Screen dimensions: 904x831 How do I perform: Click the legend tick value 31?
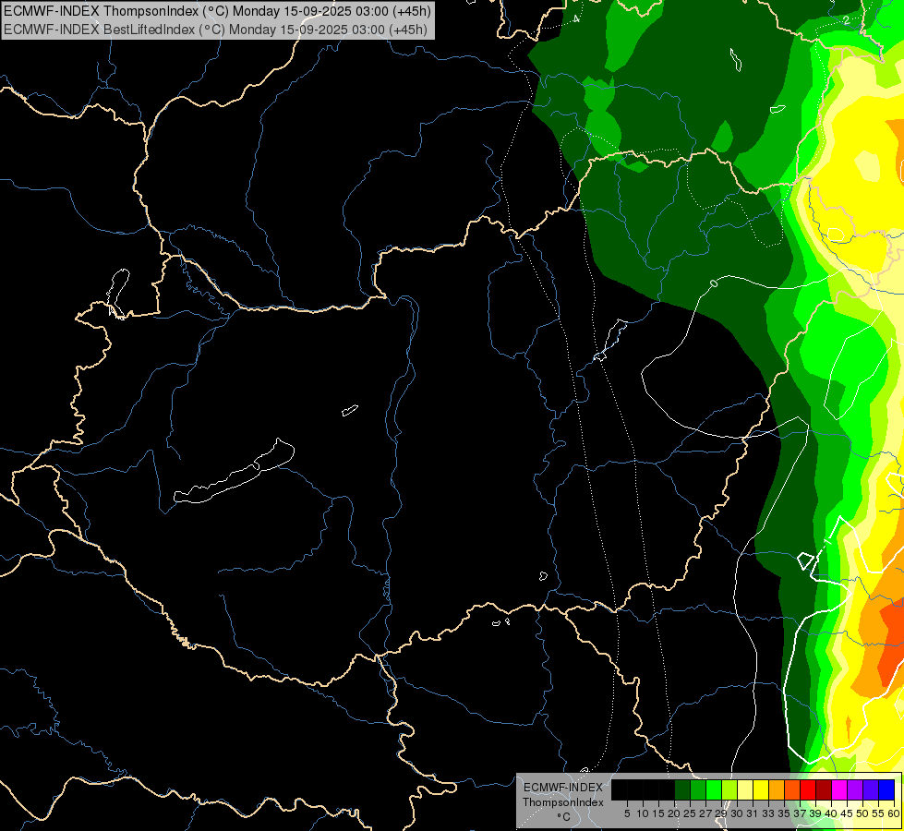(x=753, y=813)
